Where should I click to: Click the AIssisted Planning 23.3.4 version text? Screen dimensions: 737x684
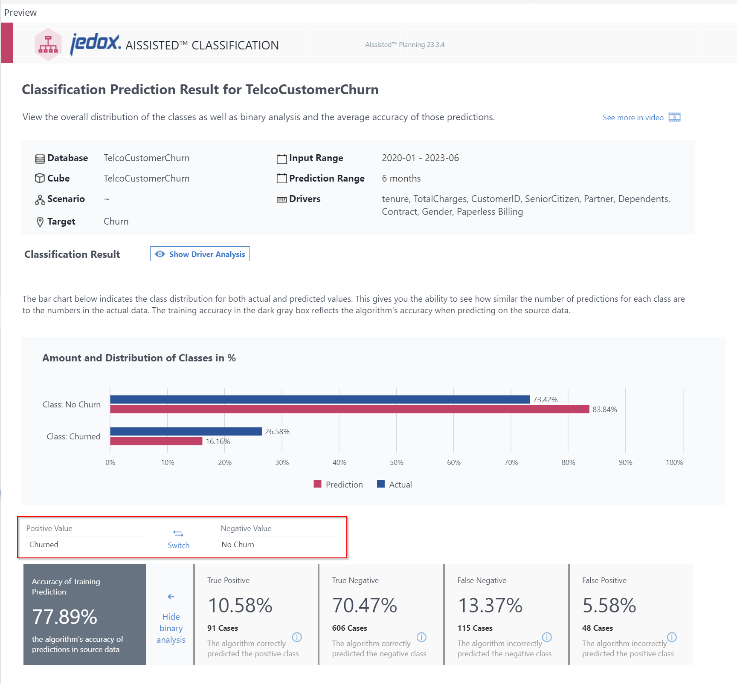point(405,45)
